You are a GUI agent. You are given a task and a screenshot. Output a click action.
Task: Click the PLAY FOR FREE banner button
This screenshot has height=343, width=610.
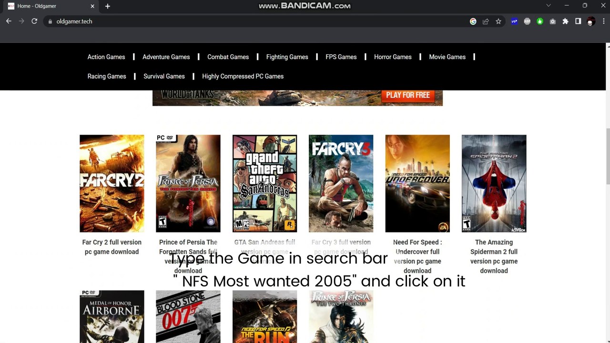coord(408,95)
